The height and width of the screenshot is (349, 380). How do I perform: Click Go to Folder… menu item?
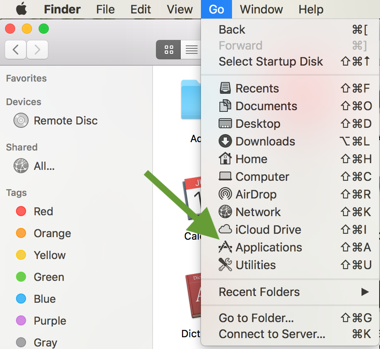point(256,318)
